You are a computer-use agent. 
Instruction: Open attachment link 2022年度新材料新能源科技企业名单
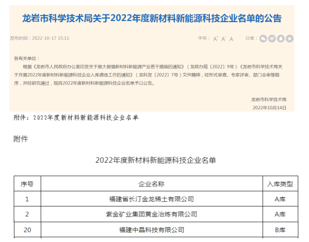click(86, 118)
